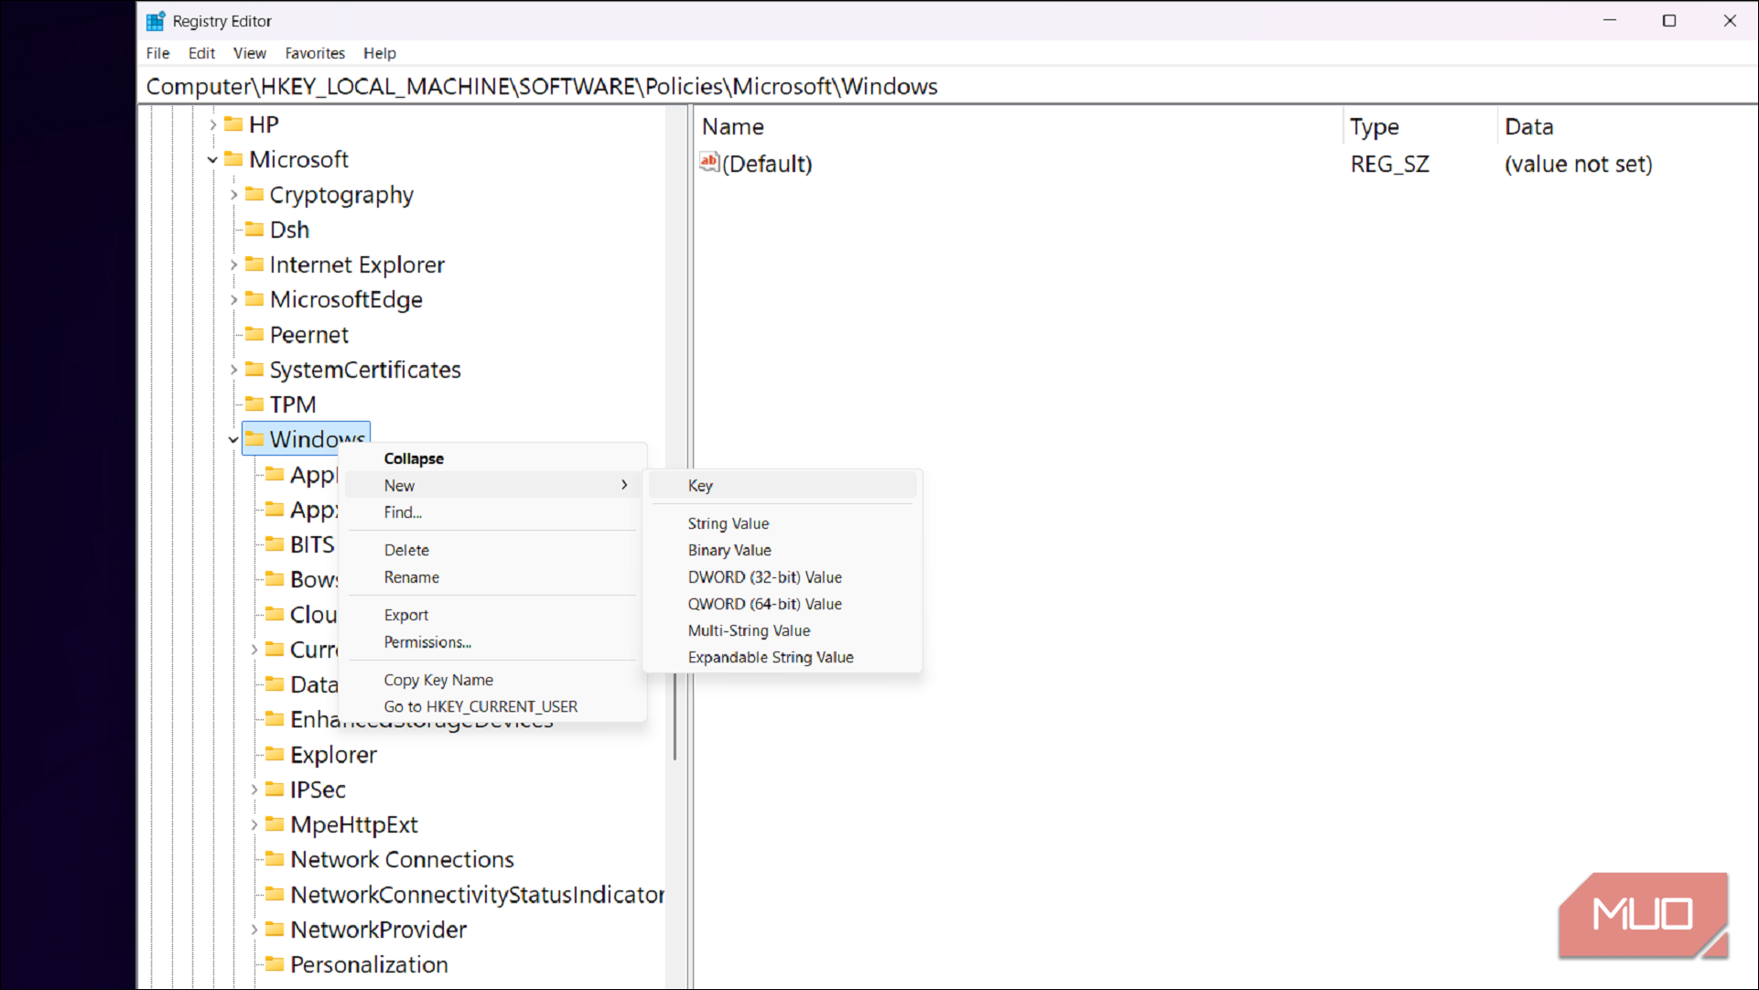
Task: Click the Dsh folder icon
Action: point(254,229)
